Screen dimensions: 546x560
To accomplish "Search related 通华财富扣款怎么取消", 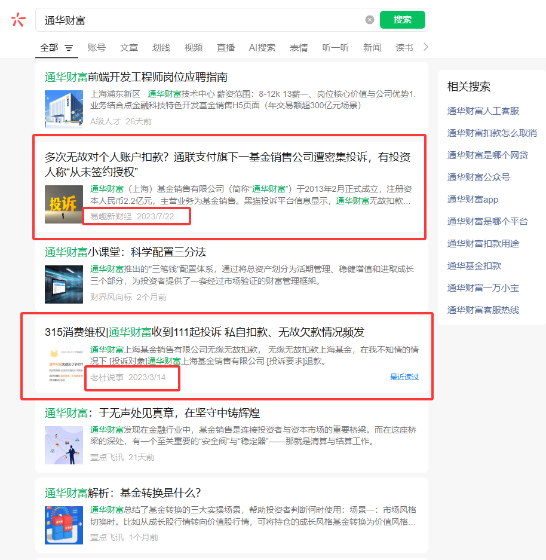I will pos(492,133).
